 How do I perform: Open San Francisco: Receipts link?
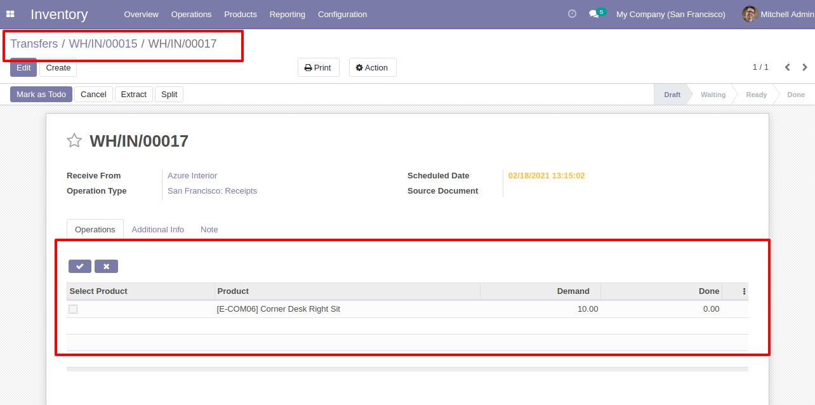pyautogui.click(x=212, y=191)
